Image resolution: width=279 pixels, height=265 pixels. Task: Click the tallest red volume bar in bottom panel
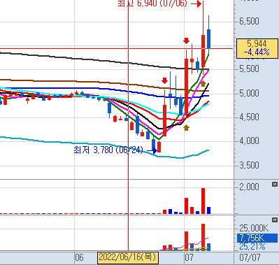pos(203,237)
